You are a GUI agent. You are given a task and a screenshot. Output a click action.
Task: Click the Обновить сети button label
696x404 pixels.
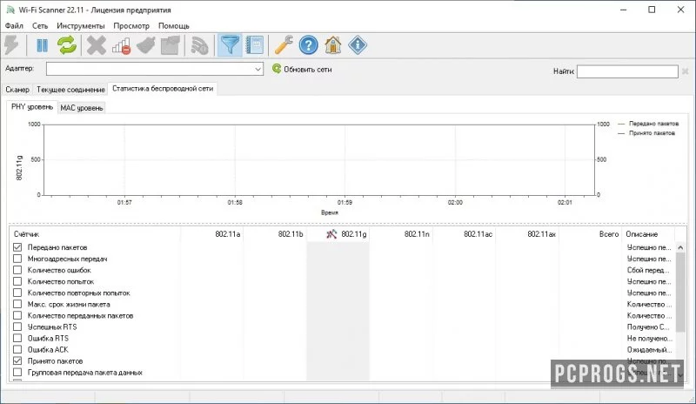pos(308,70)
